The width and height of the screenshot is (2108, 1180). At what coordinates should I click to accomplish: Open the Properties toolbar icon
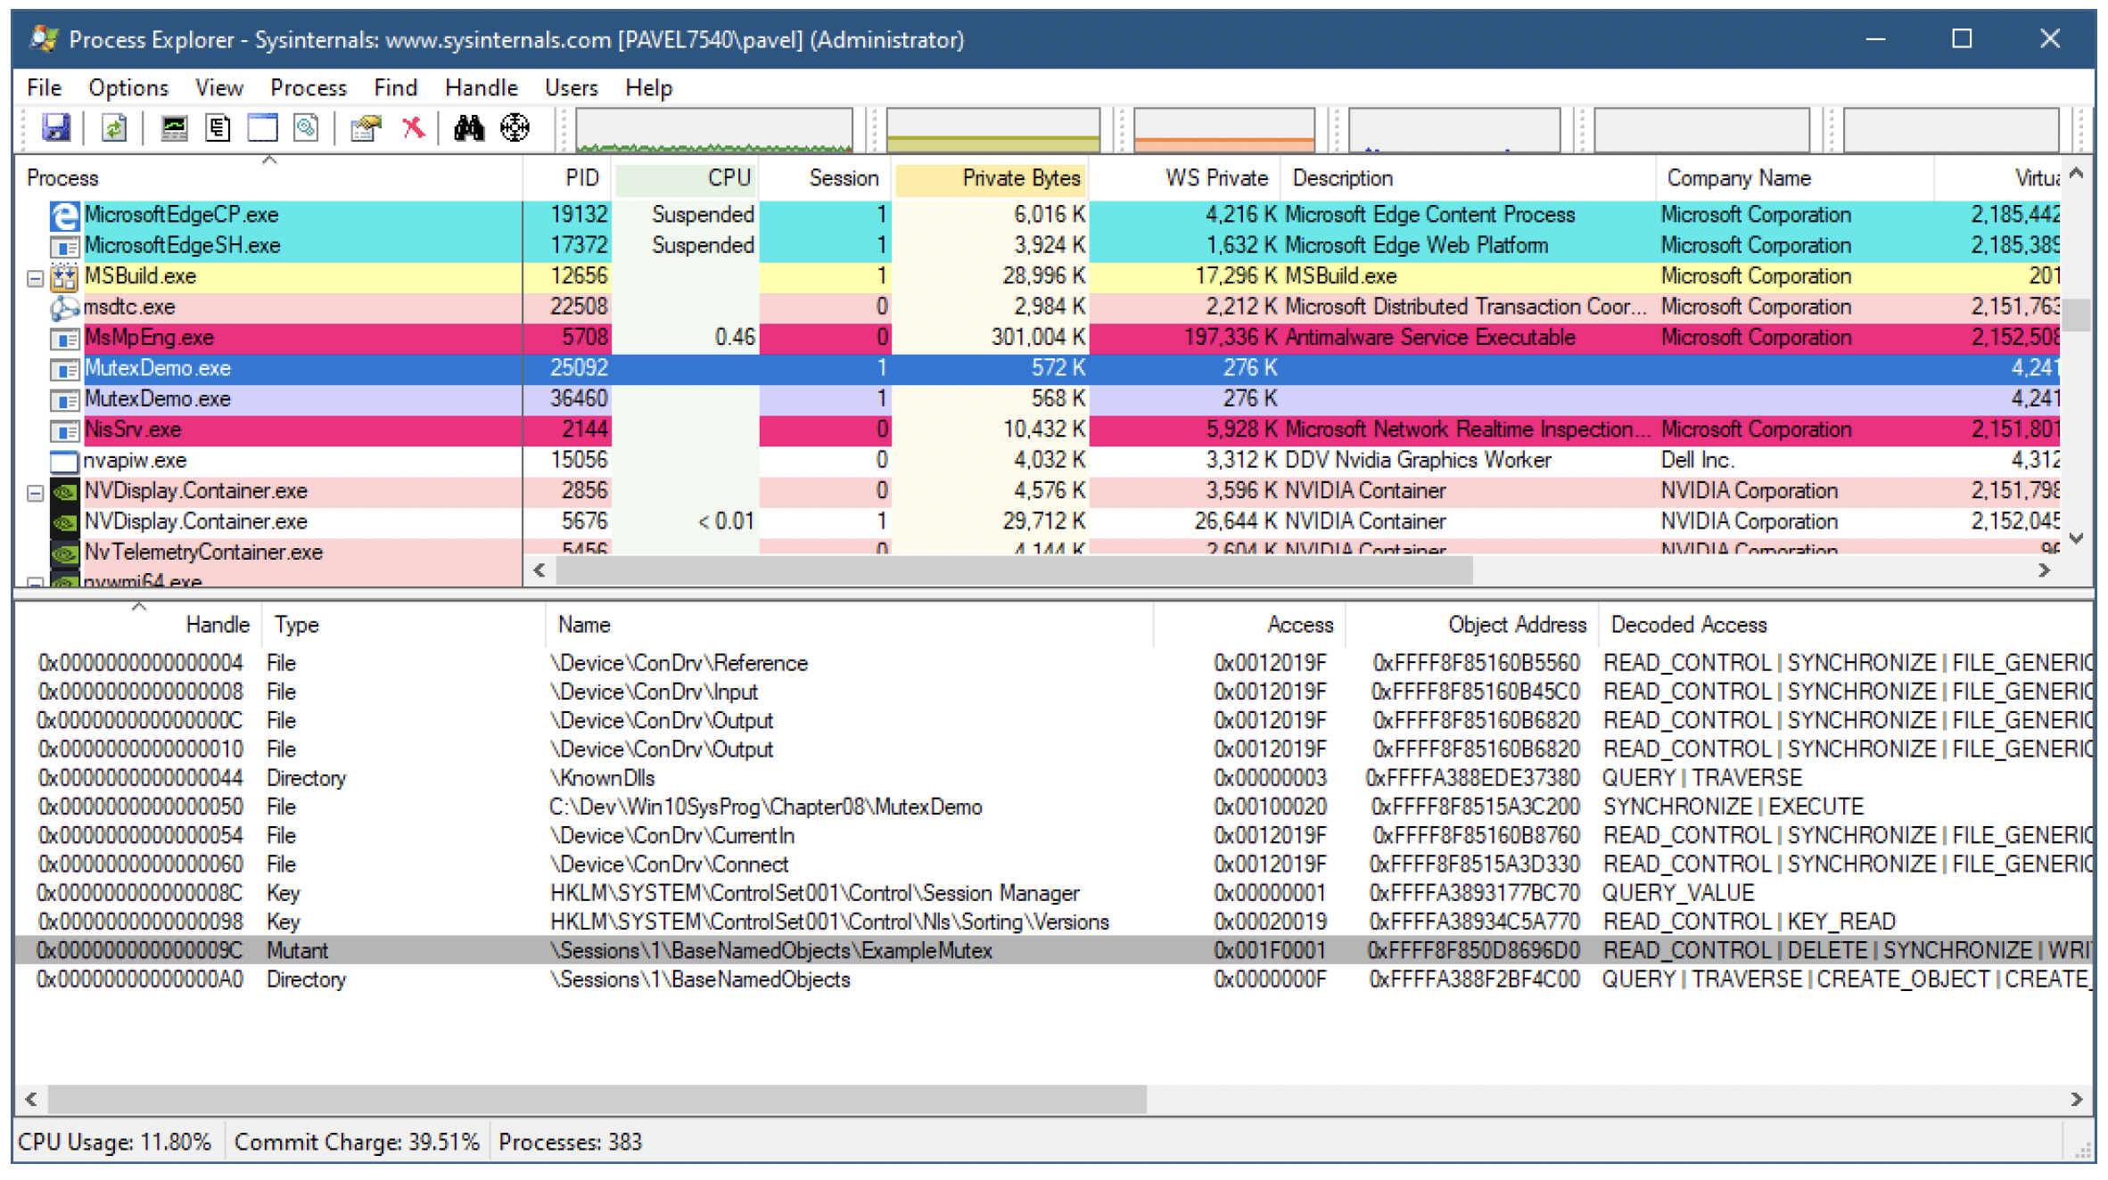coord(366,128)
